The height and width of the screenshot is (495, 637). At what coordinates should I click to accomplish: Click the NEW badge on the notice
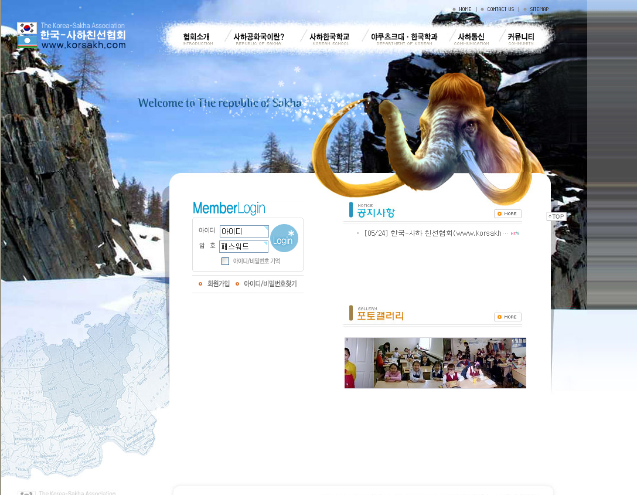pyautogui.click(x=515, y=233)
